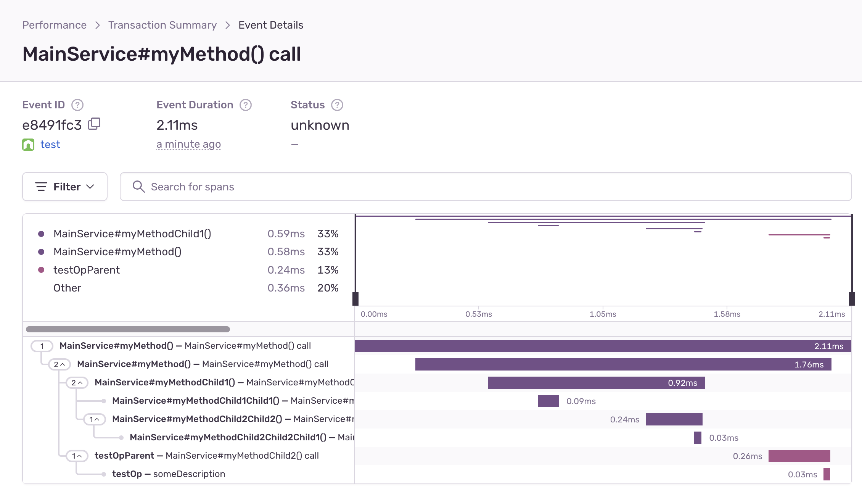Screen dimensions: 862x493
Task: Go to Performance breadcrumb
Action: (55, 25)
